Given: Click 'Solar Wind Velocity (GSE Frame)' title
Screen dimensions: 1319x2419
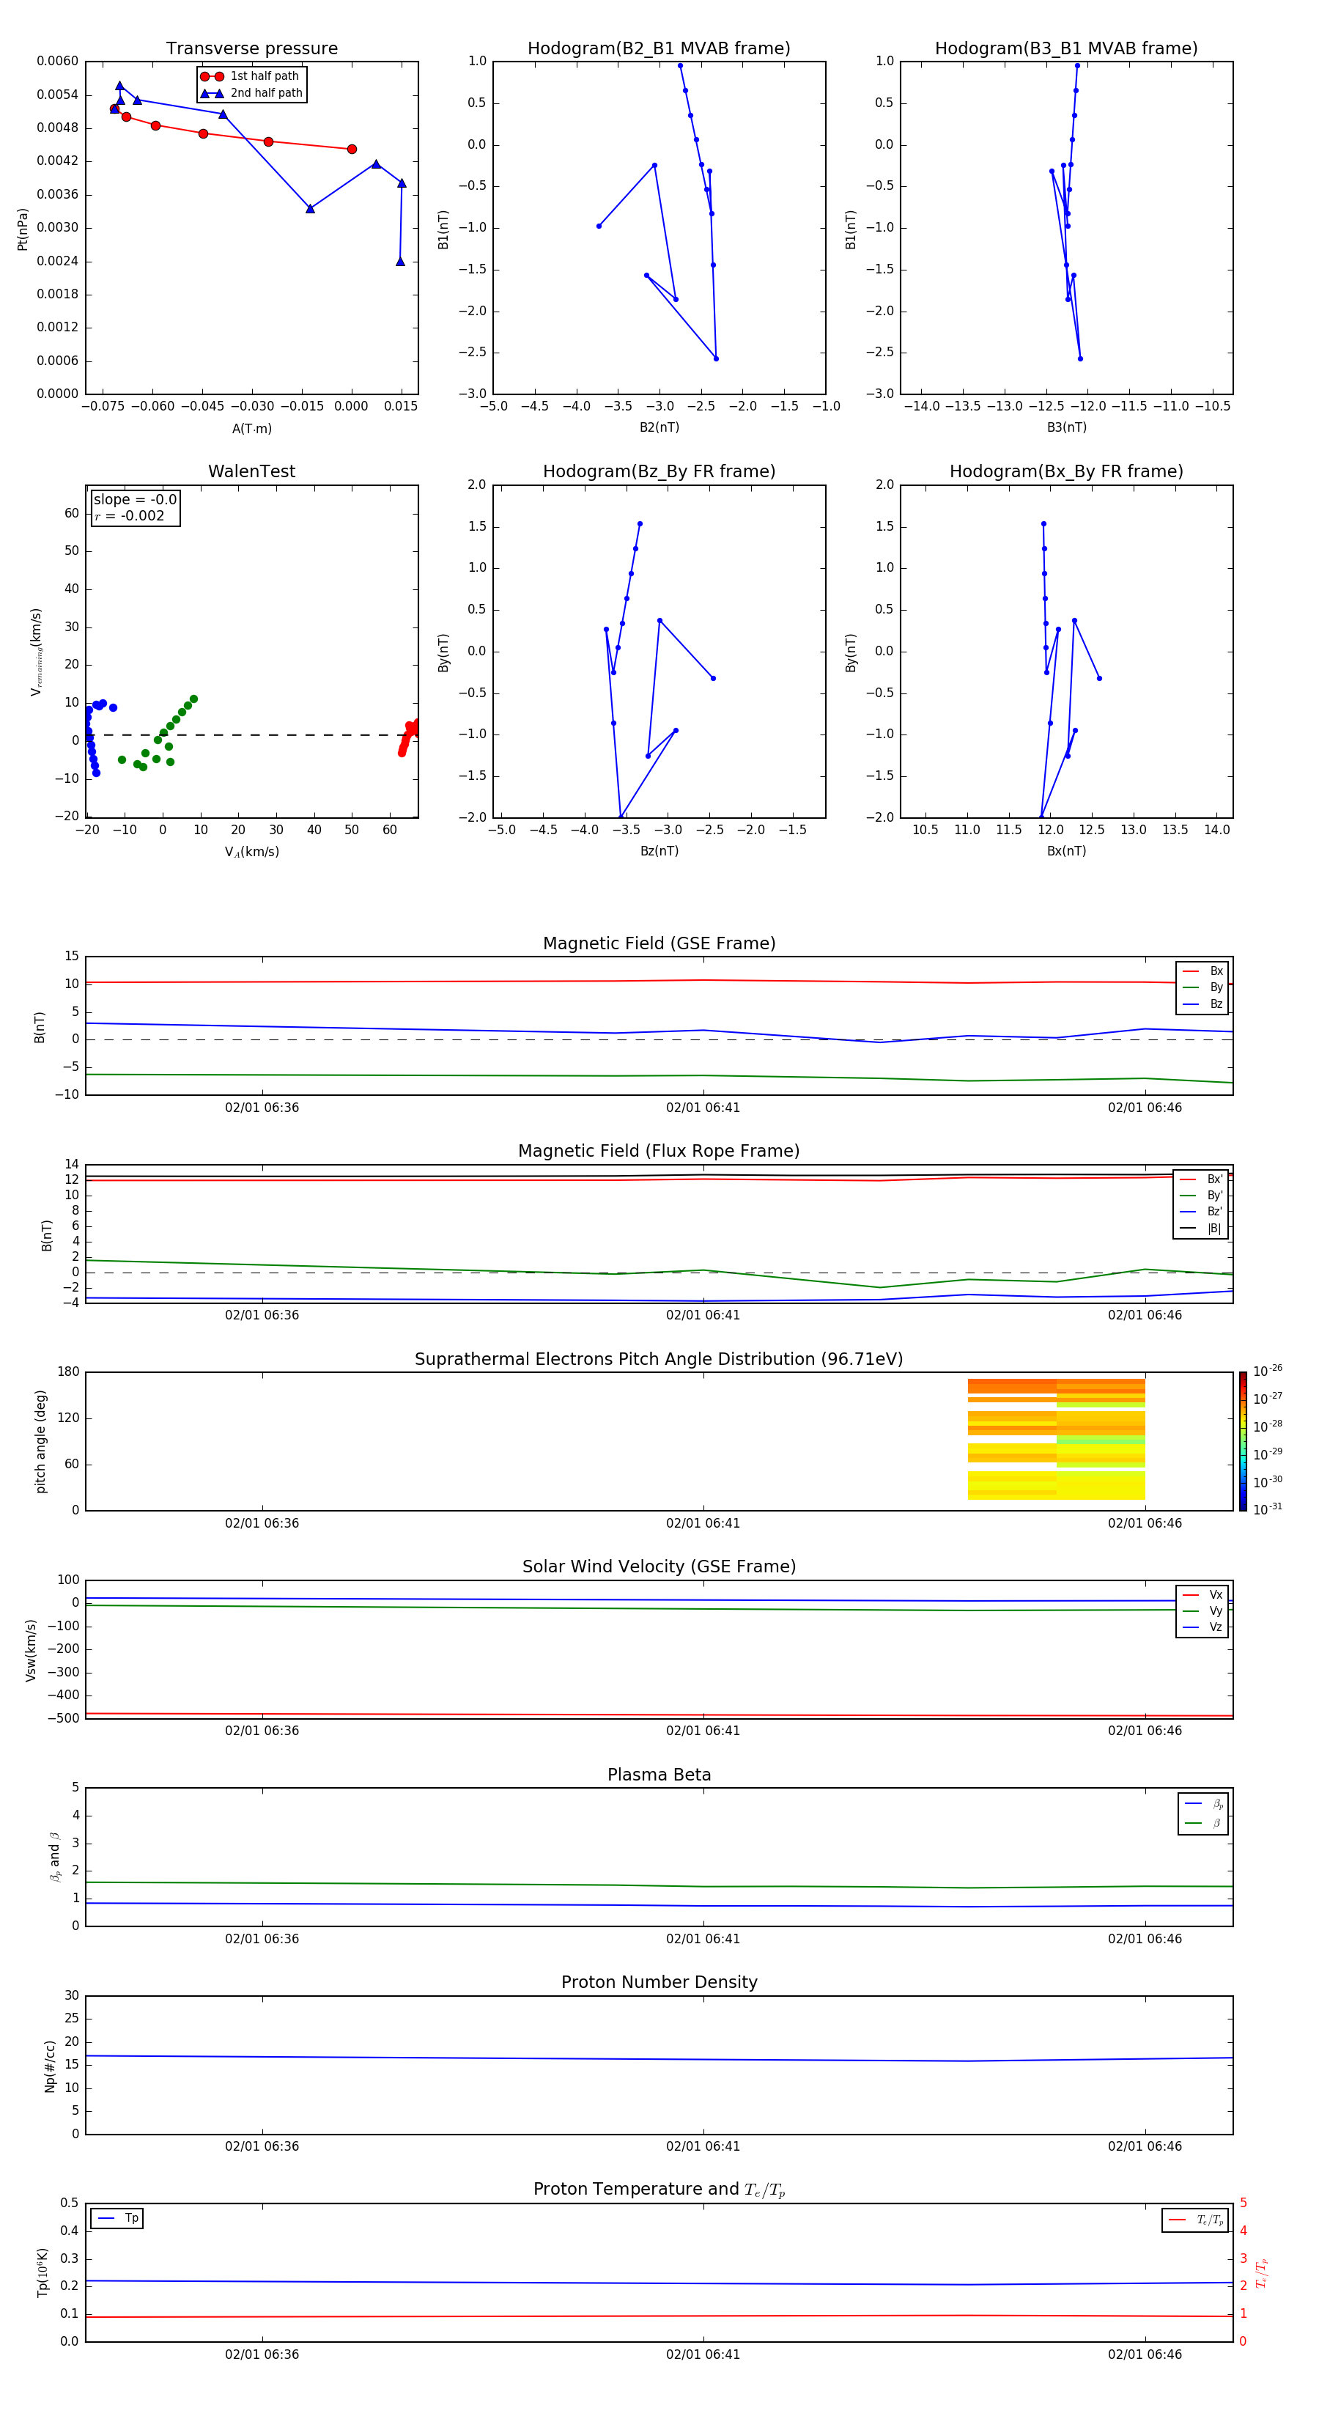Looking at the screenshot, I should (659, 1567).
